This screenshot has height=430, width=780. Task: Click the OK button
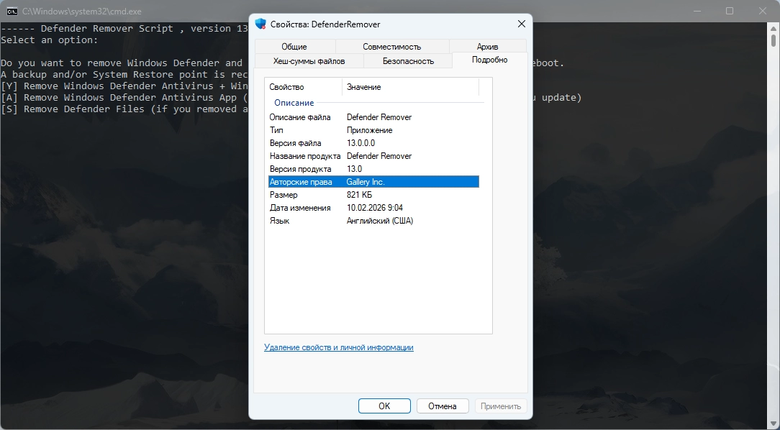point(384,406)
